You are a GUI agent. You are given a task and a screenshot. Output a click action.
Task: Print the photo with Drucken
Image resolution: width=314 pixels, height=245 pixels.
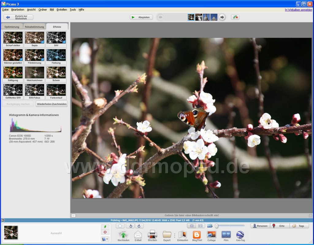pos(152,235)
